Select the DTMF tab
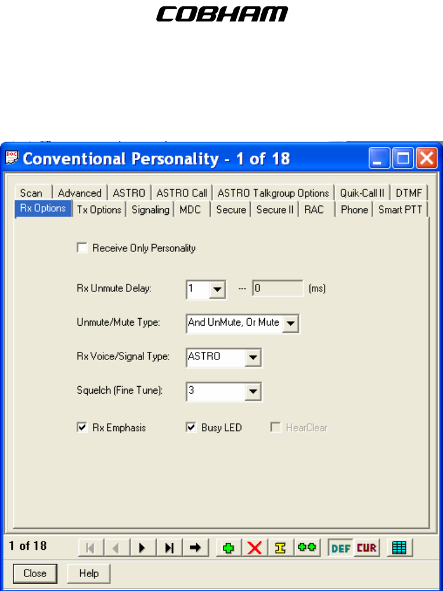The height and width of the screenshot is (591, 443). pyautogui.click(x=409, y=193)
